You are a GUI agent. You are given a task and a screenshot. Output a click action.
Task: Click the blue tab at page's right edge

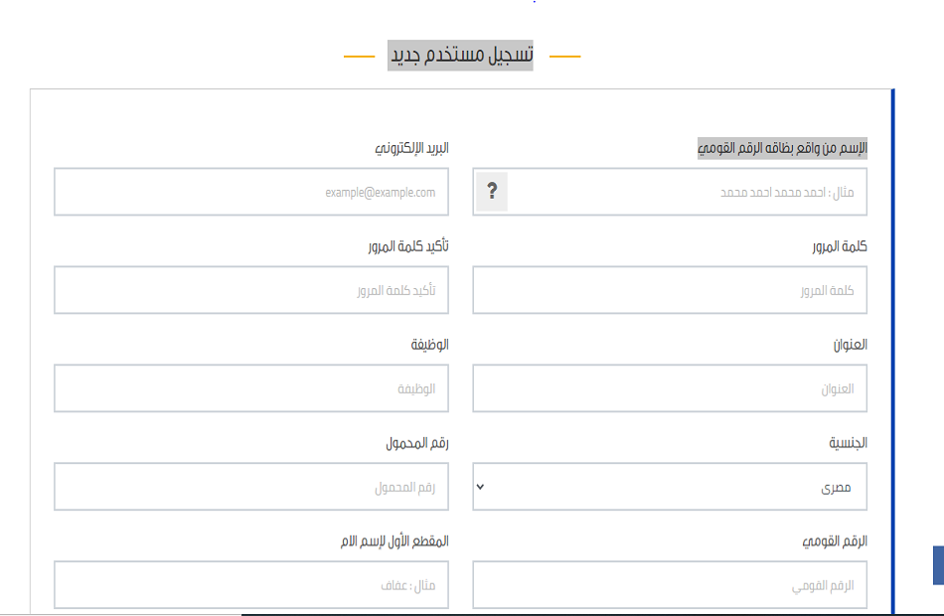939,565
